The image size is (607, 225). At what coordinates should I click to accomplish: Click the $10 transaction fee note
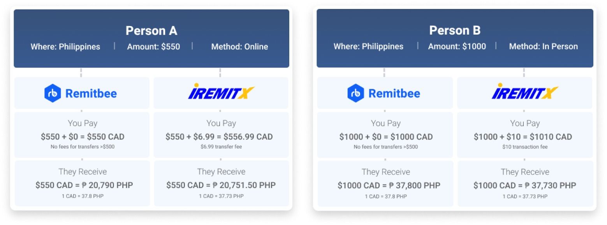524,147
